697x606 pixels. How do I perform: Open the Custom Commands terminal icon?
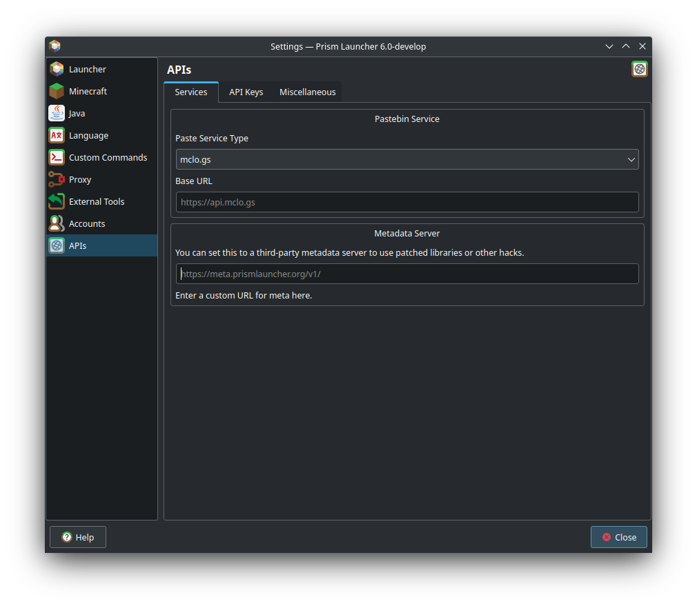(57, 158)
